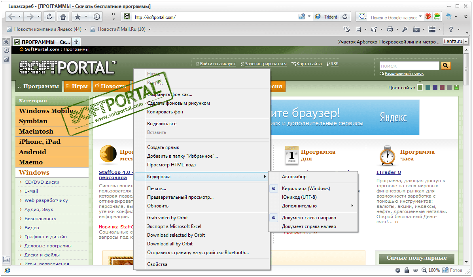Click the поиск search input field
Screen dimensions: 473x277
(409, 66)
